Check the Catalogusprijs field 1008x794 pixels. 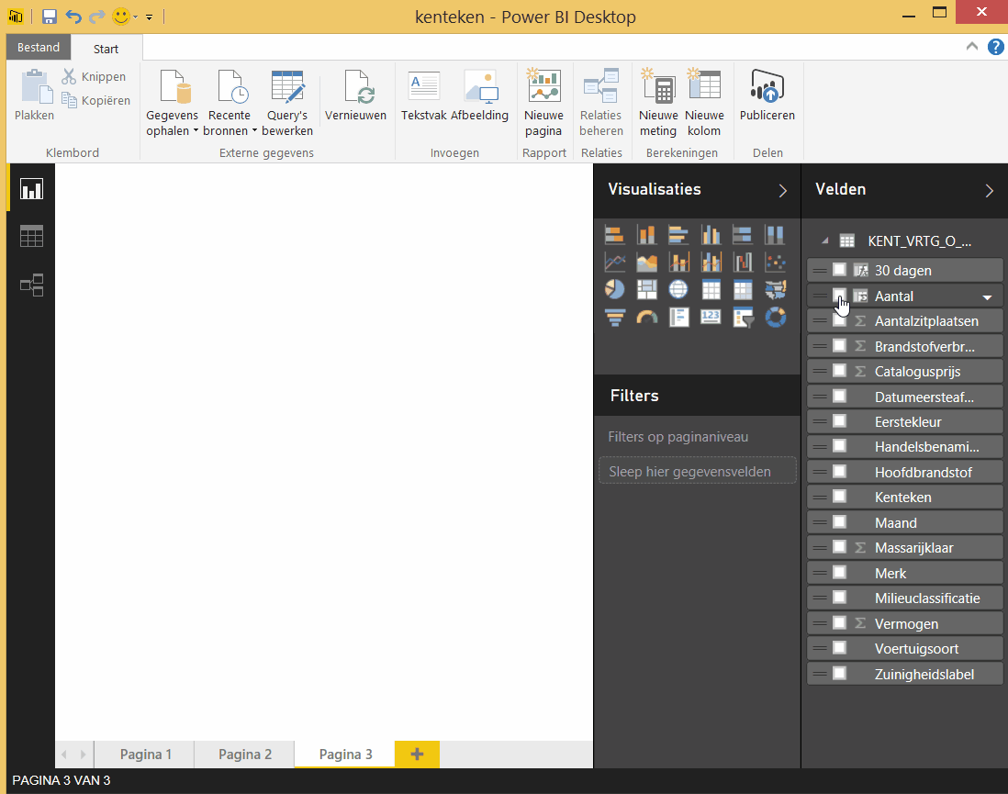[x=839, y=371]
